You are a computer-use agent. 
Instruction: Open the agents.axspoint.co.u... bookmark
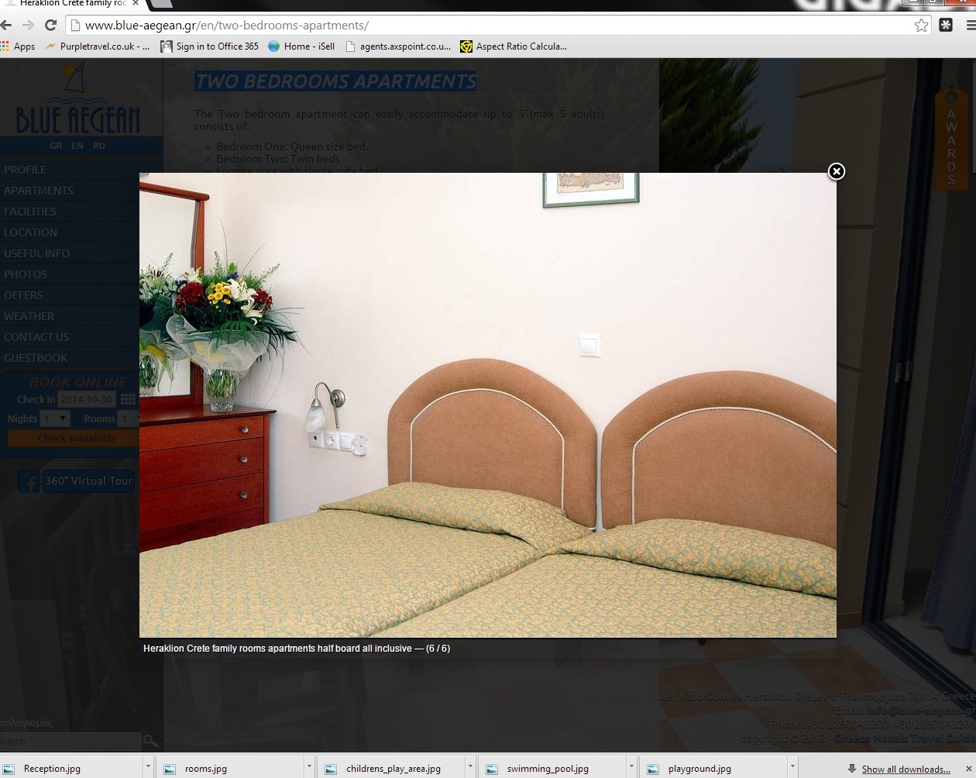tap(398, 46)
